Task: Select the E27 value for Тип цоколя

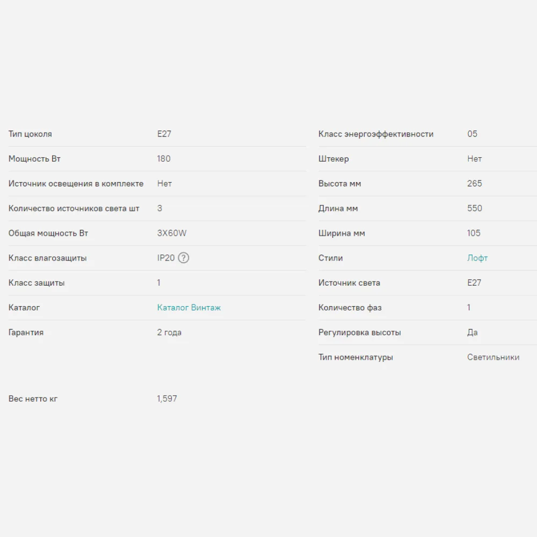Action: (x=164, y=134)
